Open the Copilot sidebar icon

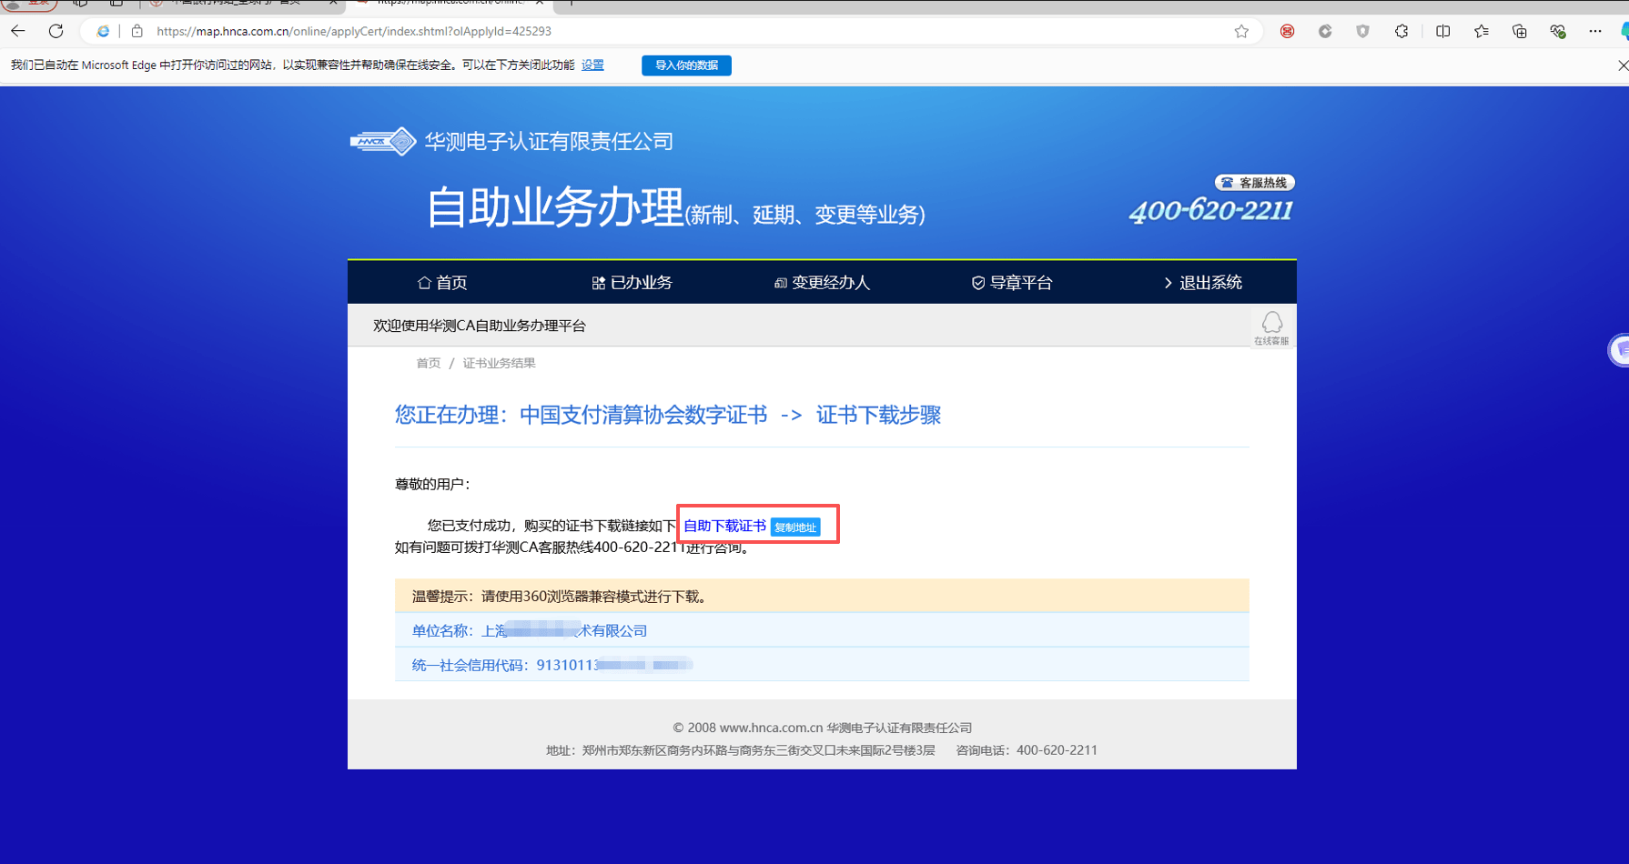tap(1624, 31)
